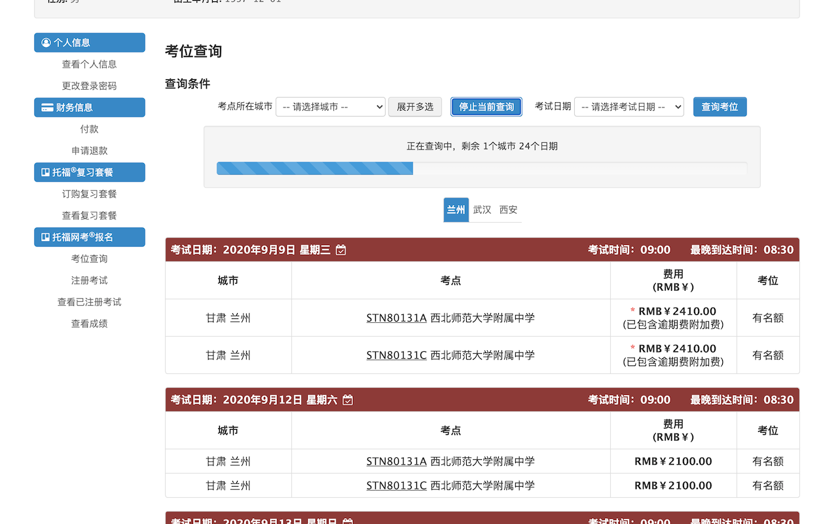Click calendar icon beside 2020年9月13日 exam date

[348, 521]
